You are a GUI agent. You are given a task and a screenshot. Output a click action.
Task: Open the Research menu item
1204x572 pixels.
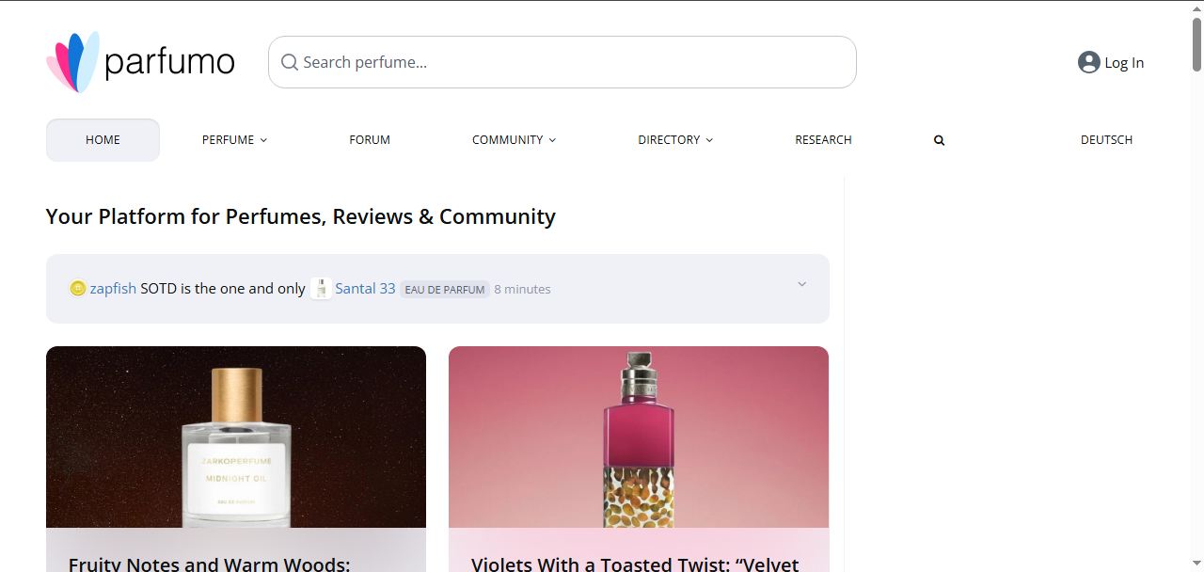[x=823, y=140]
